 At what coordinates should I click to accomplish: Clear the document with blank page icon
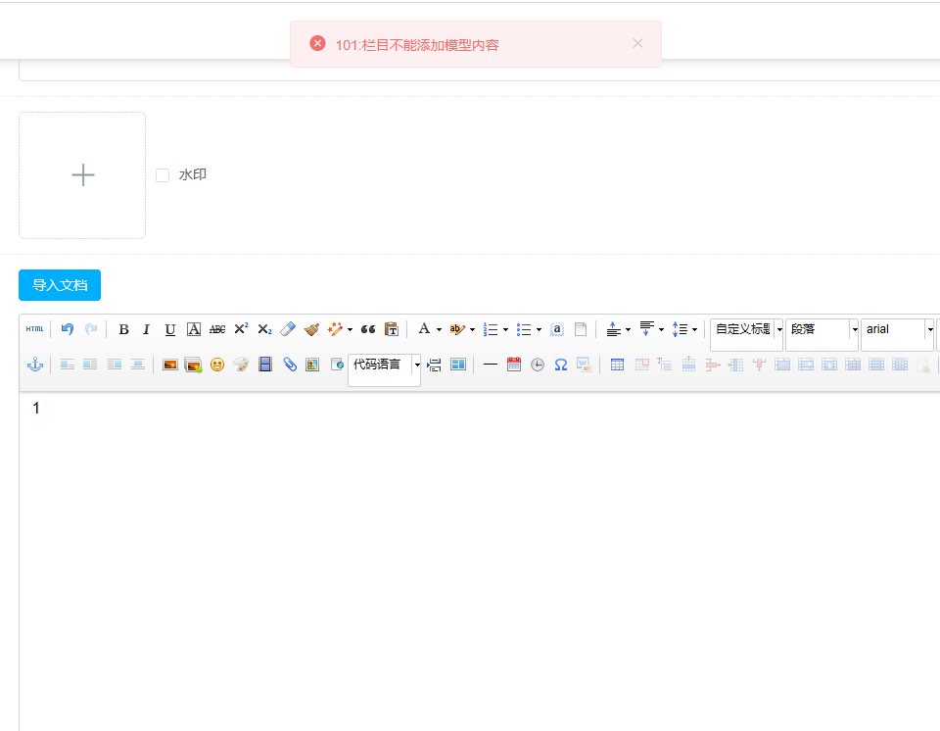click(x=581, y=329)
